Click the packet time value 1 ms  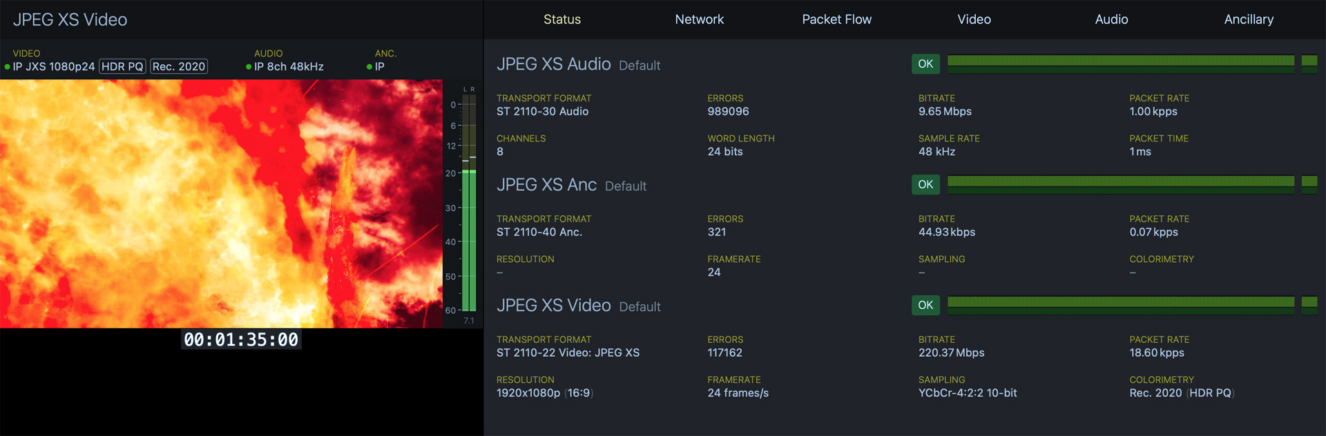1140,152
